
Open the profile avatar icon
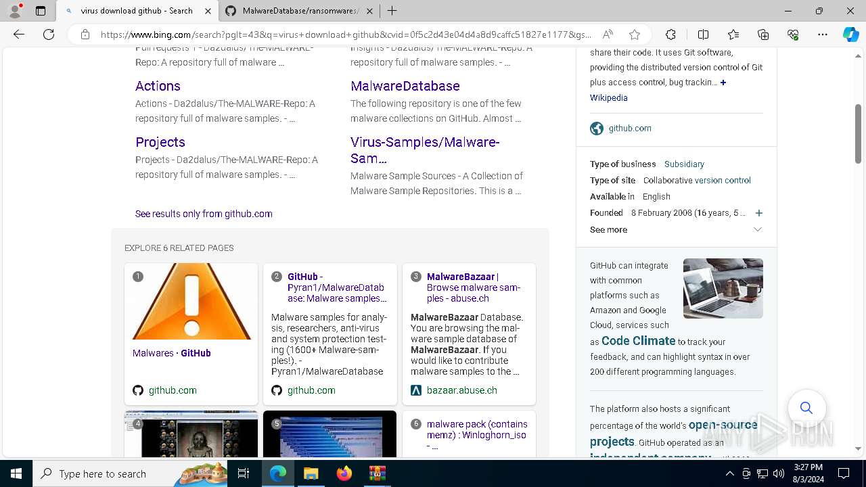pos(15,11)
